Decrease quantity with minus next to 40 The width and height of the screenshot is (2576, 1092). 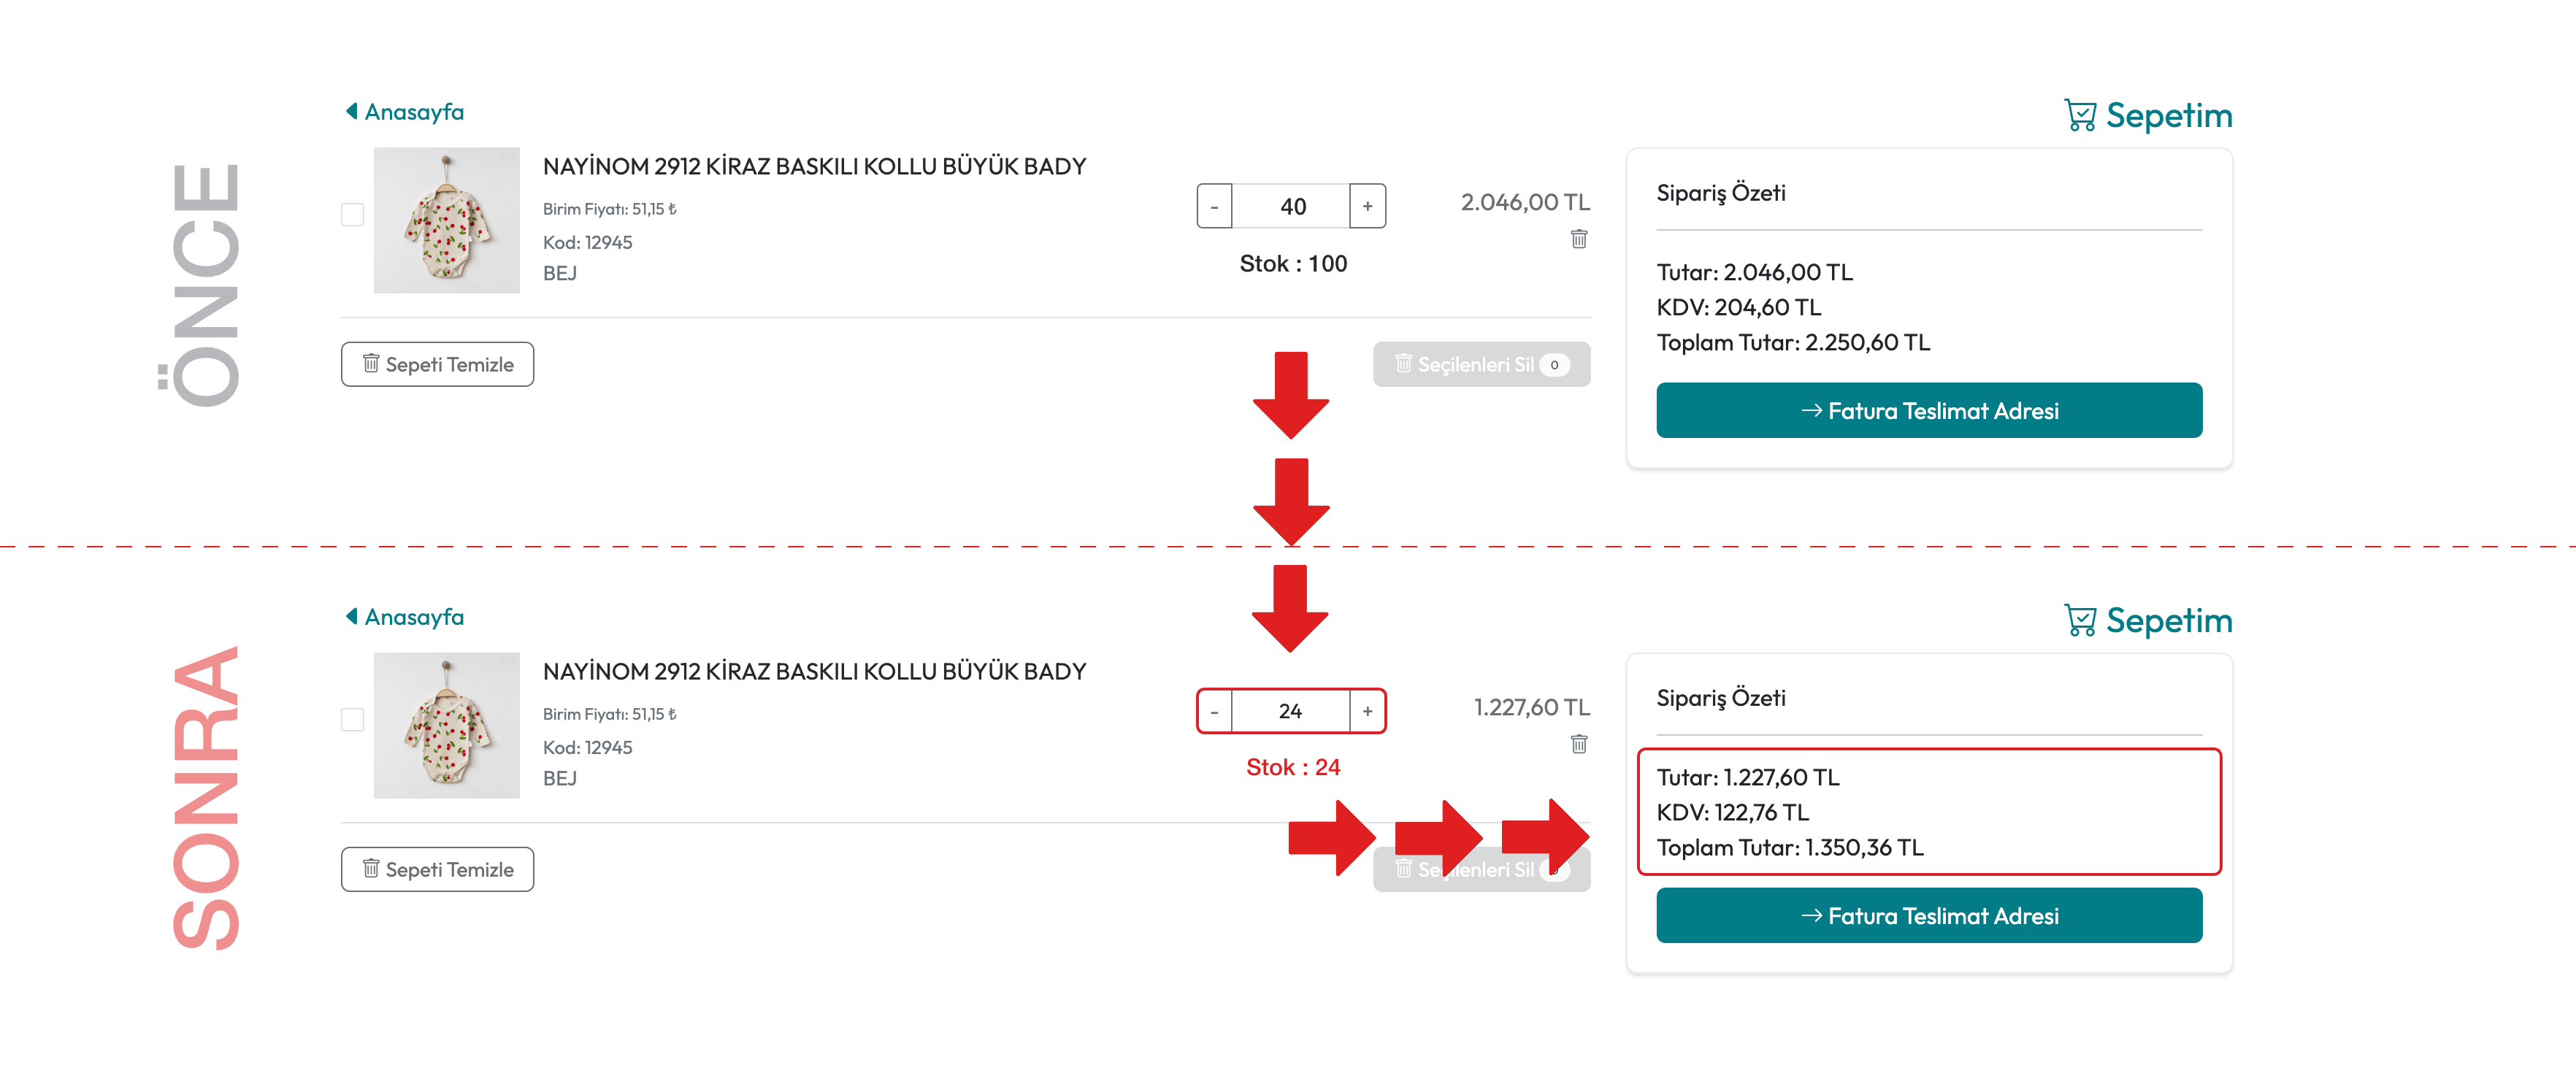(x=1214, y=206)
